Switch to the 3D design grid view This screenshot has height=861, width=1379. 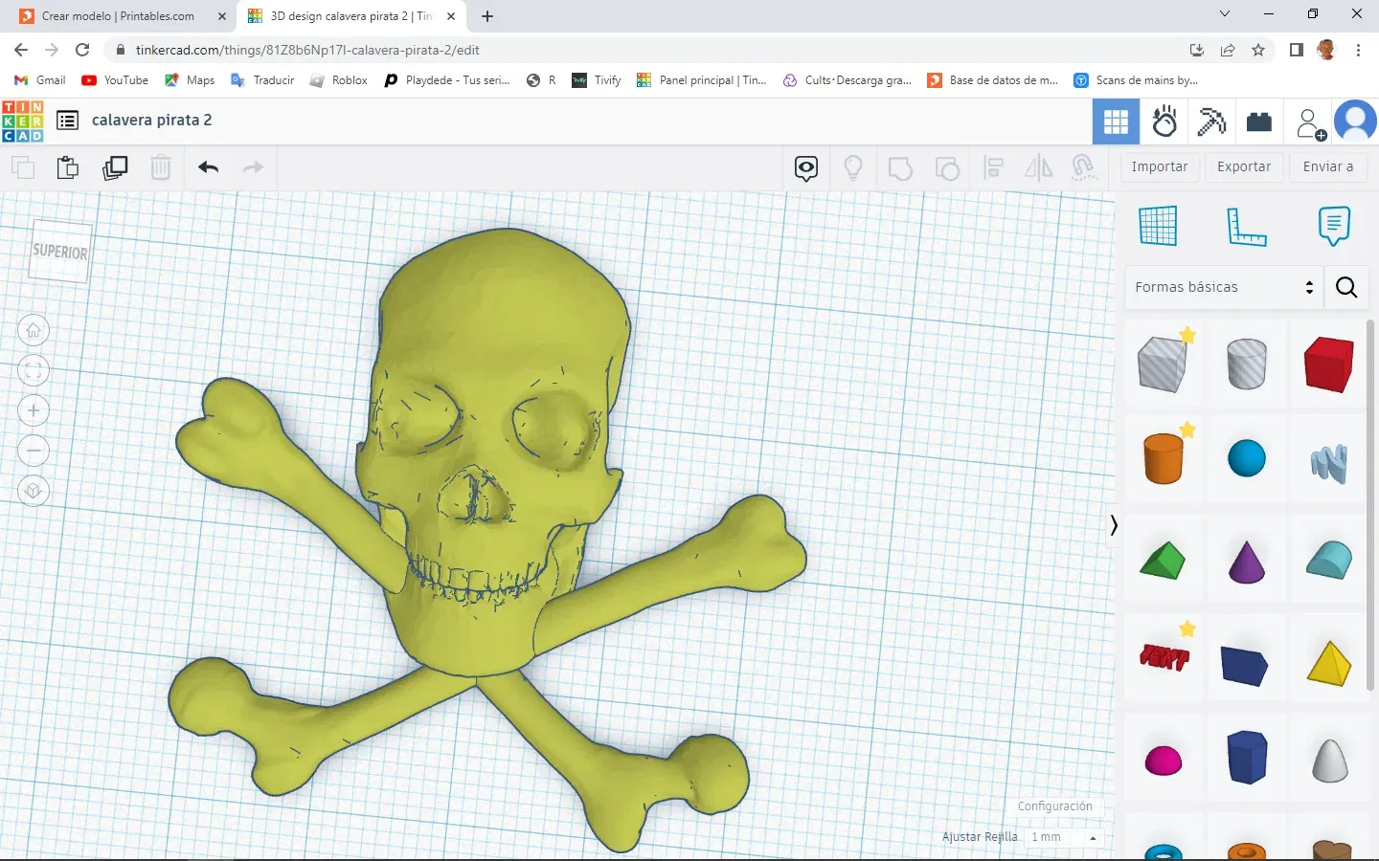point(1116,121)
